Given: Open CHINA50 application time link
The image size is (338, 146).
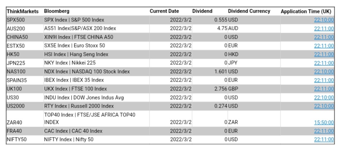Looking at the screenshot, I should (324, 37).
